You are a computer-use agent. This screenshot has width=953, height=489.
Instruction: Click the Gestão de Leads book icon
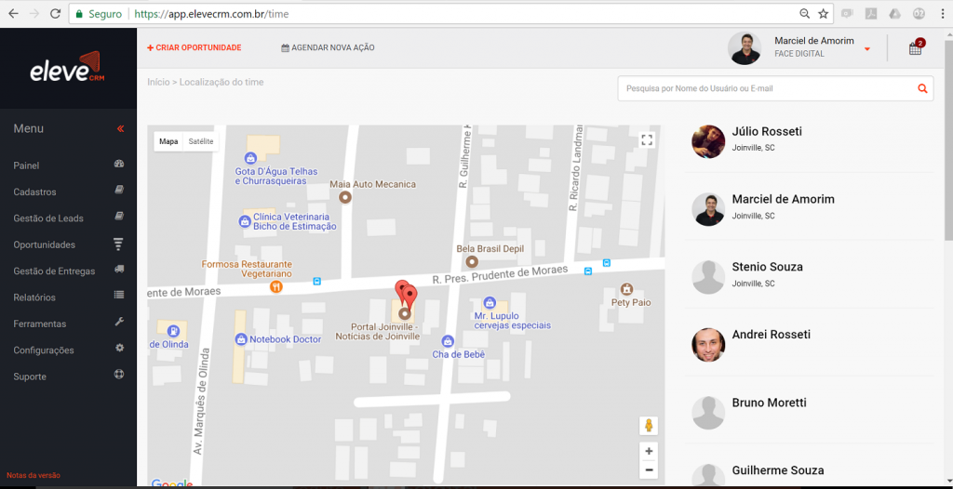tap(119, 217)
